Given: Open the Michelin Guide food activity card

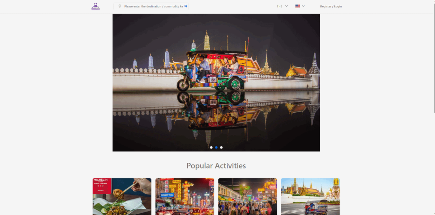Looking at the screenshot, I should tap(122, 197).
